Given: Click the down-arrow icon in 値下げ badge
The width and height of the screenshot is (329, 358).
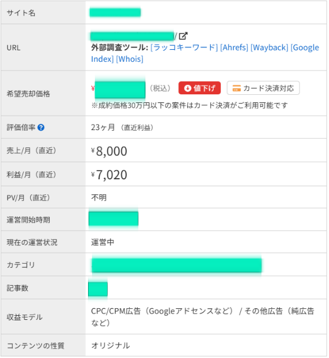Looking at the screenshot, I should [188, 88].
